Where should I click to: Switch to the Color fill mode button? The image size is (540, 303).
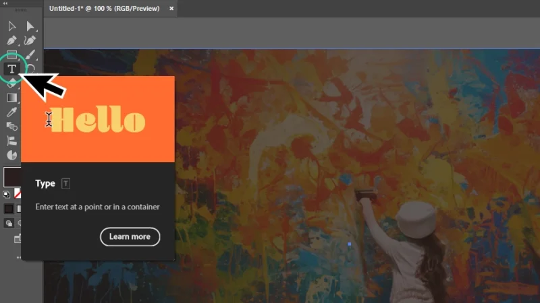8,208
